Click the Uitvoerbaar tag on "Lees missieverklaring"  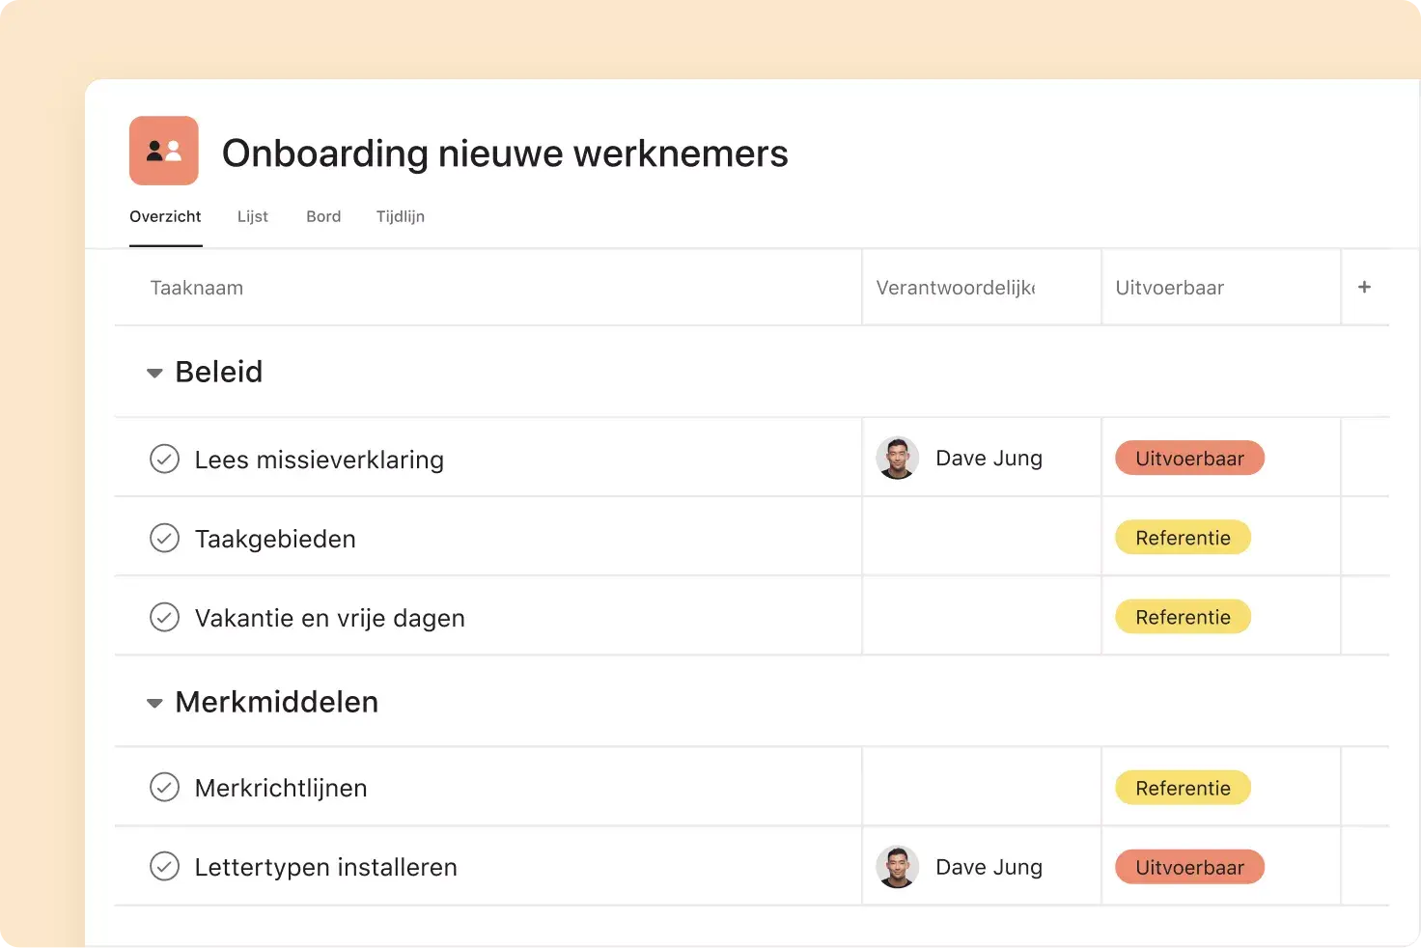1189,458
